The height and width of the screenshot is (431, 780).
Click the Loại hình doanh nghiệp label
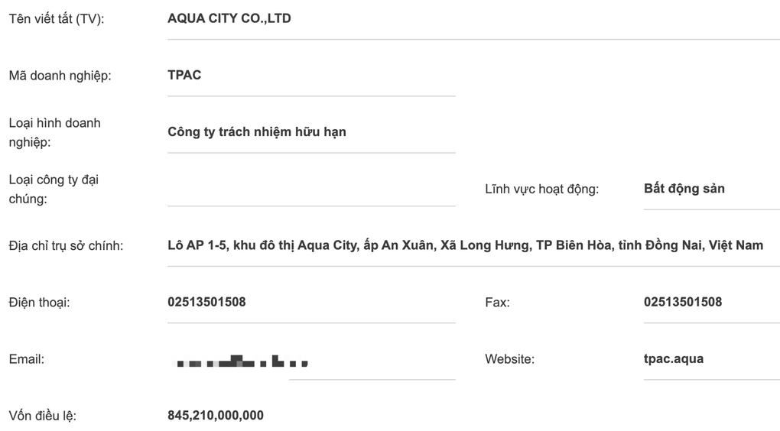point(55,132)
